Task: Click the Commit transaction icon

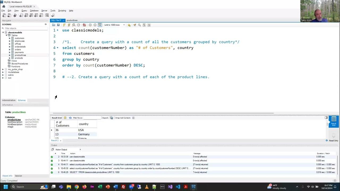Action: point(90,25)
